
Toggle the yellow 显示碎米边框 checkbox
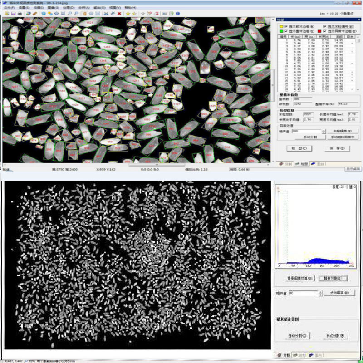[x=286, y=27]
